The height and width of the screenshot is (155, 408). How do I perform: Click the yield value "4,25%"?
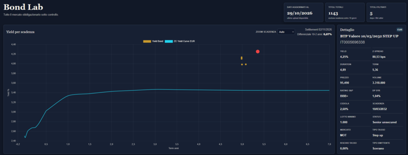tap(344, 57)
